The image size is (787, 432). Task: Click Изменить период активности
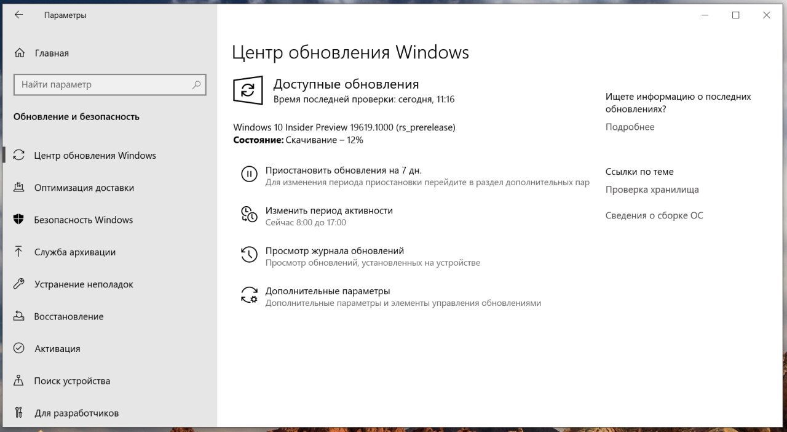click(x=329, y=210)
